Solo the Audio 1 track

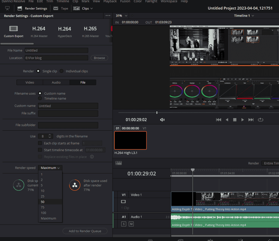click(124, 224)
